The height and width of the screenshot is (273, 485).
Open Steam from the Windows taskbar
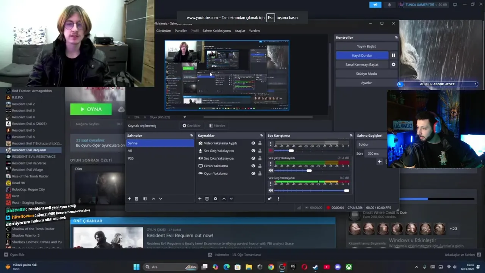point(315,267)
